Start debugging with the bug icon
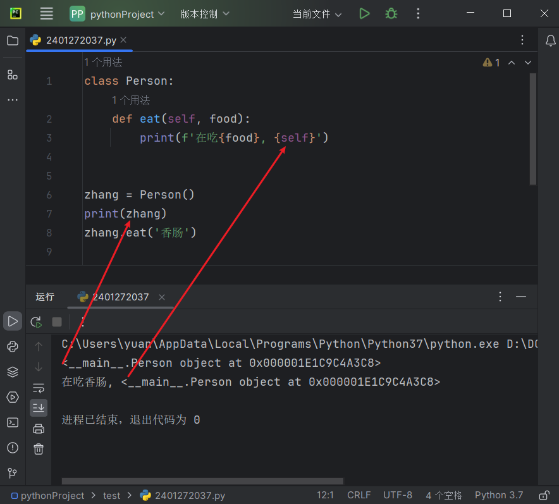559x504 pixels. click(391, 14)
